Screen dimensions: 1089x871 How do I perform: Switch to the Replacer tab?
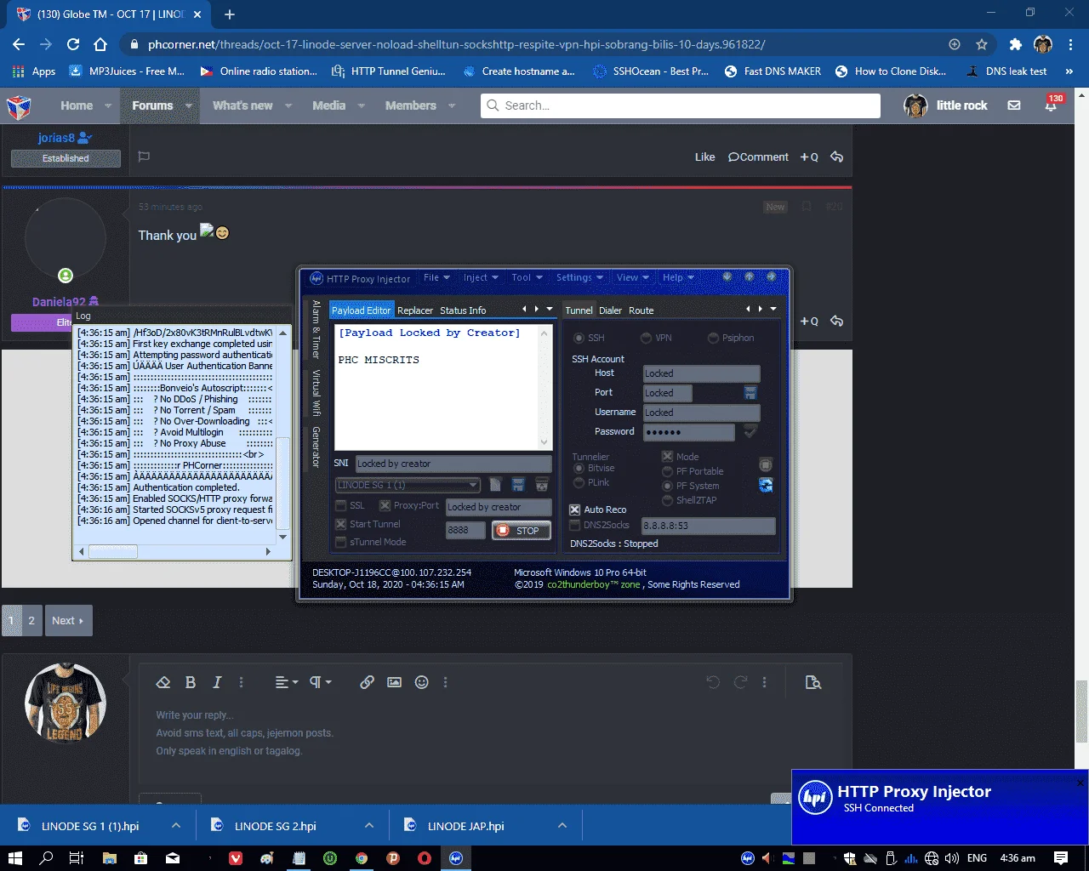[x=415, y=310]
